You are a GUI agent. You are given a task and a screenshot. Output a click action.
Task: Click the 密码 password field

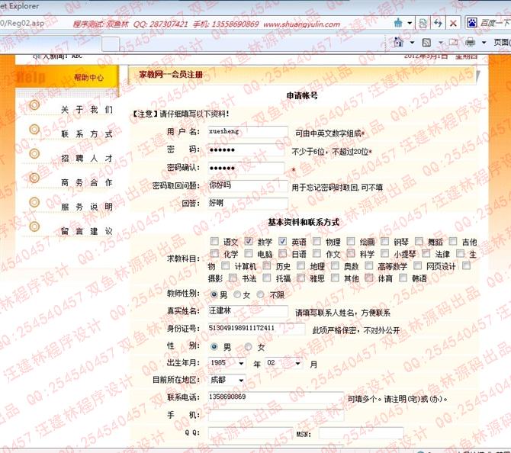click(246, 150)
